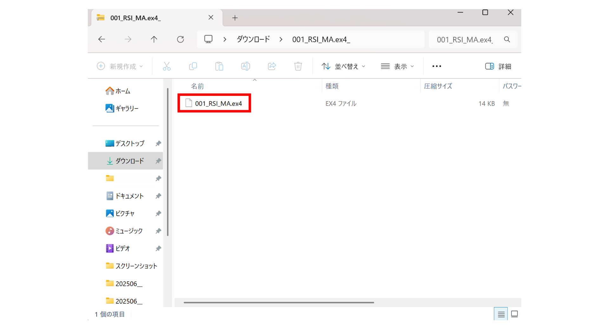Enable compact list view at bottom right
The image size is (609, 329).
click(x=501, y=314)
